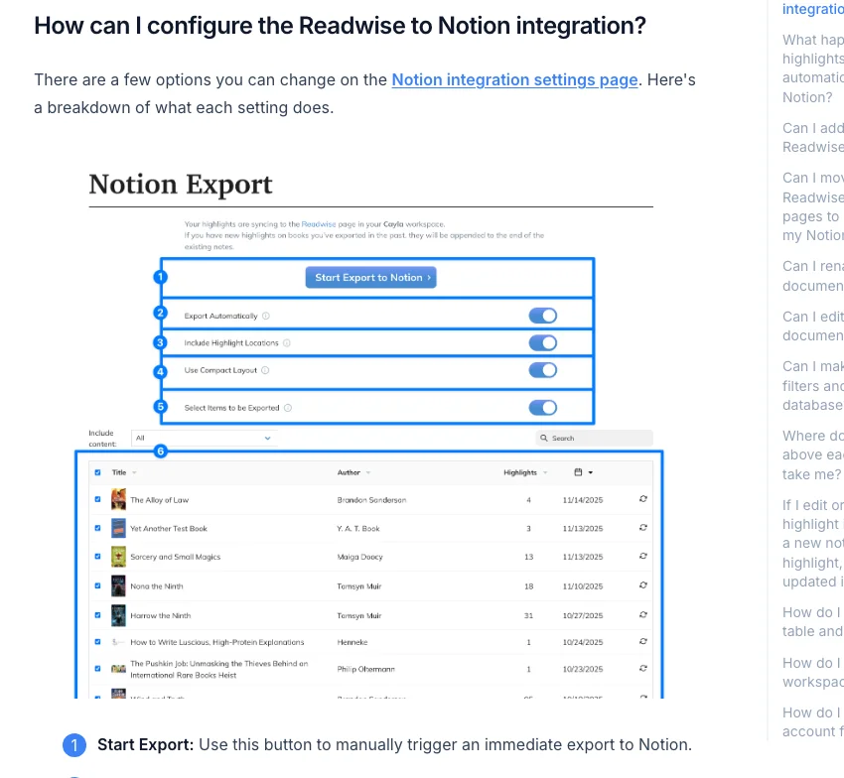Open sidebar link about moving Readwise pages
Image resolution: width=844 pixels, height=778 pixels.
point(813,206)
